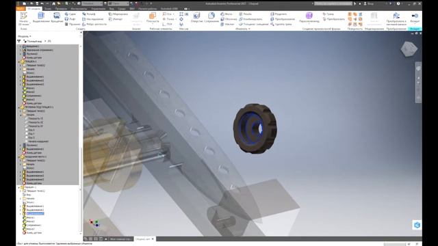The height and width of the screenshot is (246, 438).
Task: Select the Толщина/смещение tool
Action: tap(254, 25)
